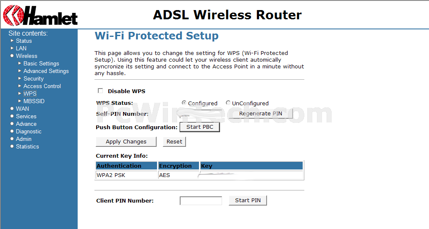Expand the Diagnostic menu section
429x229 pixels.
point(29,131)
